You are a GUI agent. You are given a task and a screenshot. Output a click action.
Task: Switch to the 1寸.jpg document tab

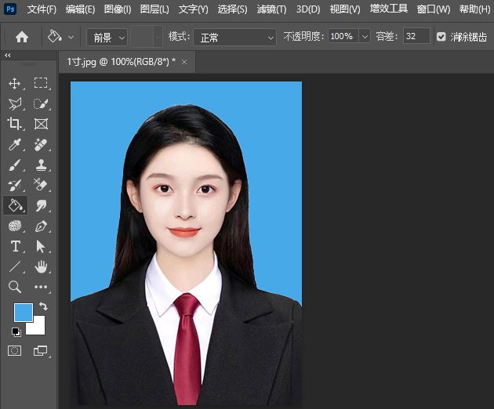coord(121,61)
